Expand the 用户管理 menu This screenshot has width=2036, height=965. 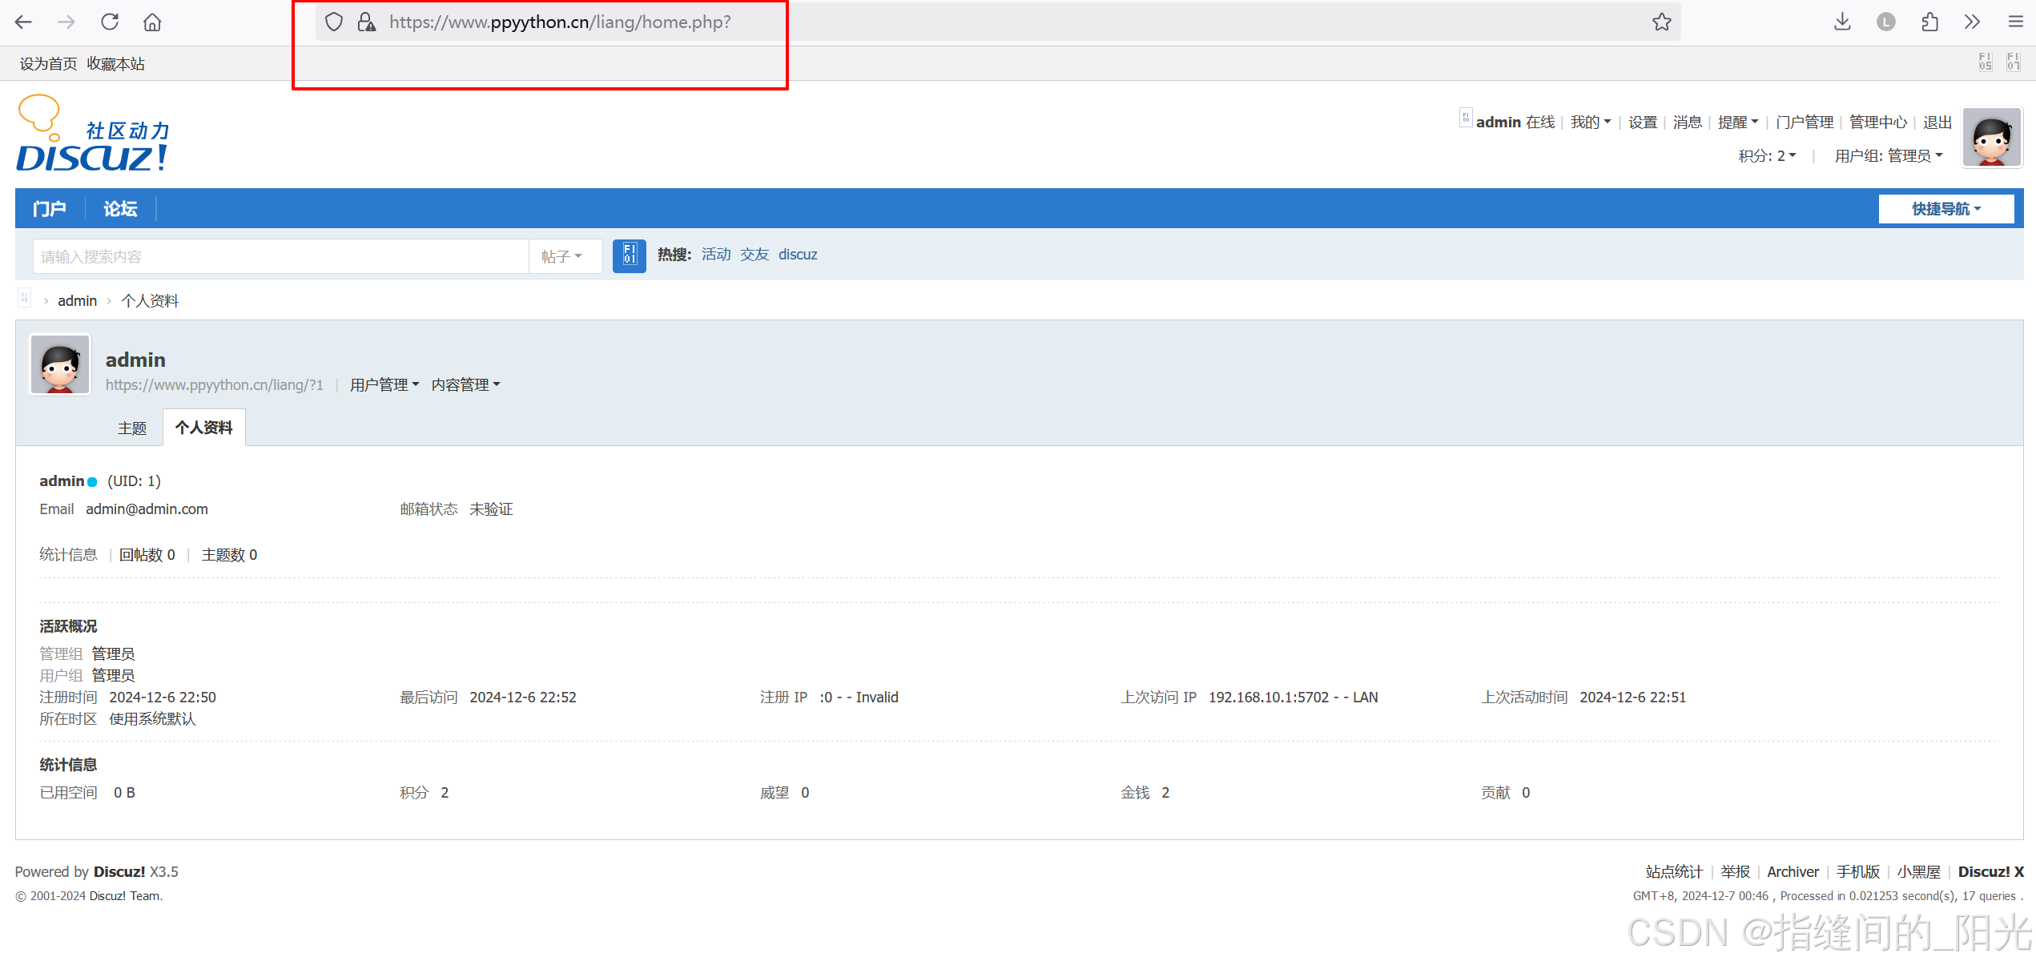(x=384, y=385)
